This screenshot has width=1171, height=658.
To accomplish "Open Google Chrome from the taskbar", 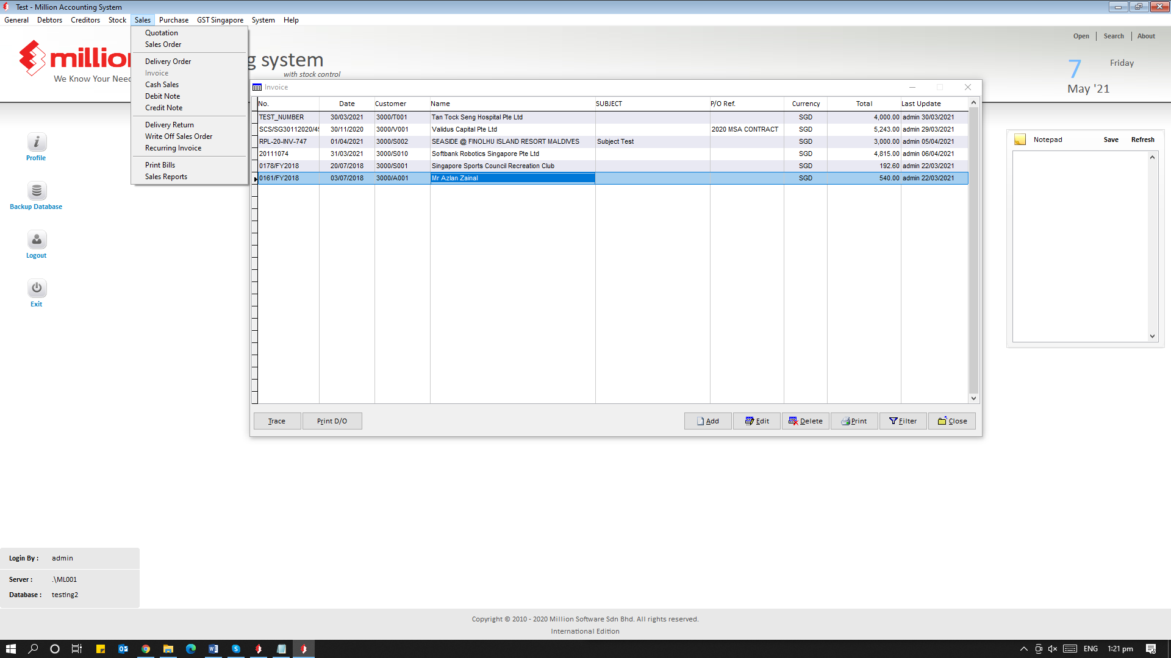I will 146,649.
